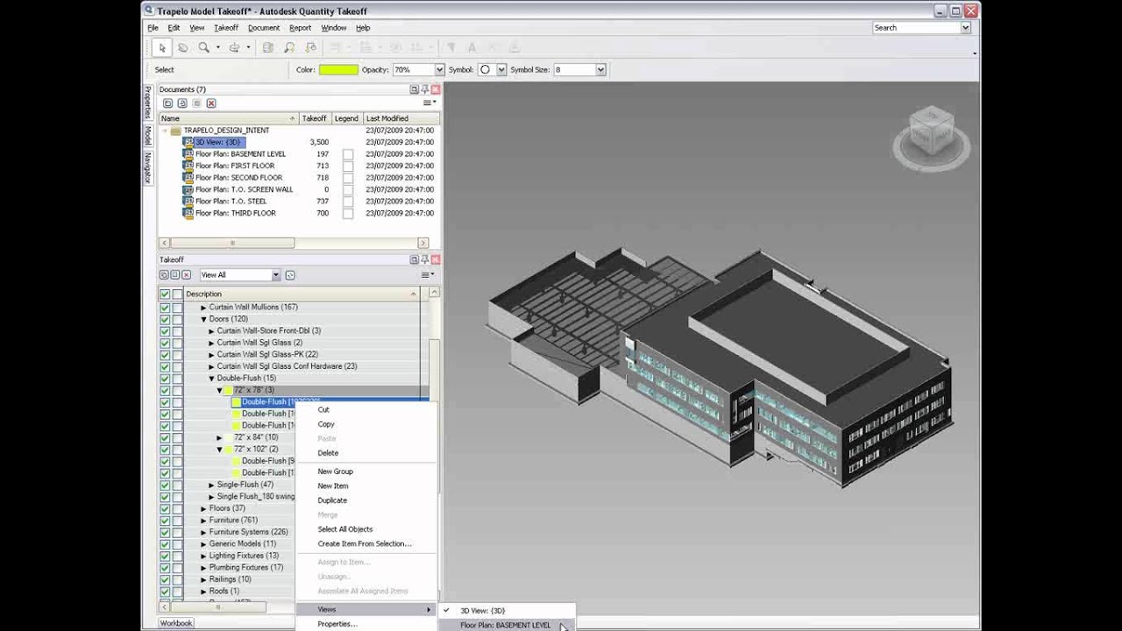Open the Opacity dropdown

point(439,69)
